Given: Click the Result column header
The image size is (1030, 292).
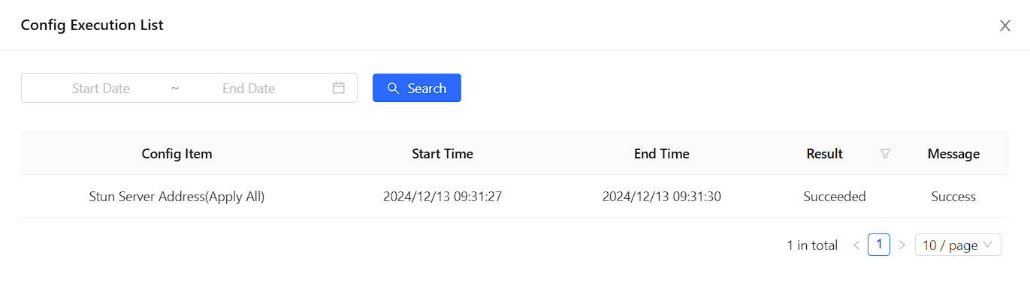Looking at the screenshot, I should click(824, 154).
